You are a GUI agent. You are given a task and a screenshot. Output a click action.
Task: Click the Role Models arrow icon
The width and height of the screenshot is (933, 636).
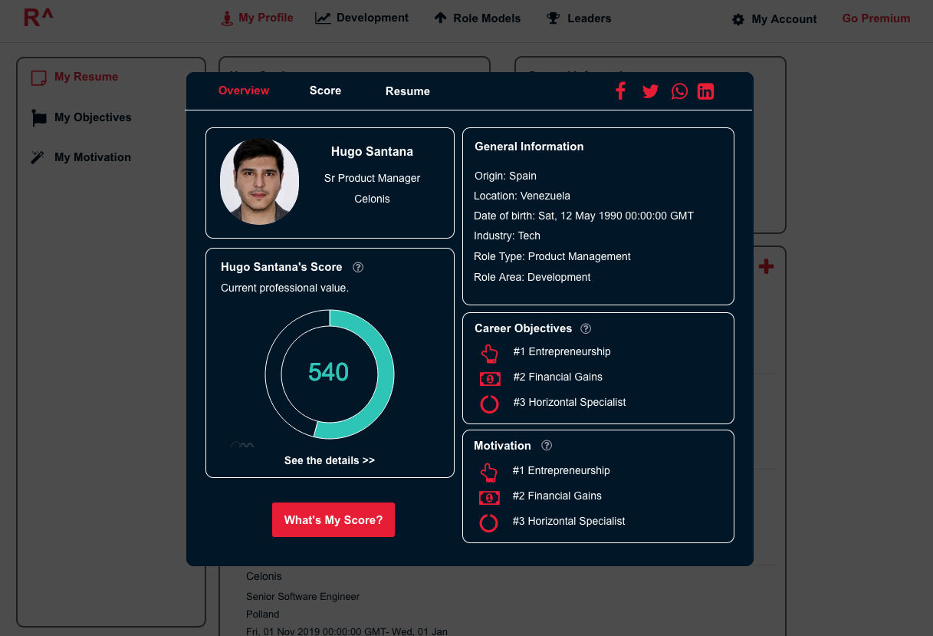440,18
